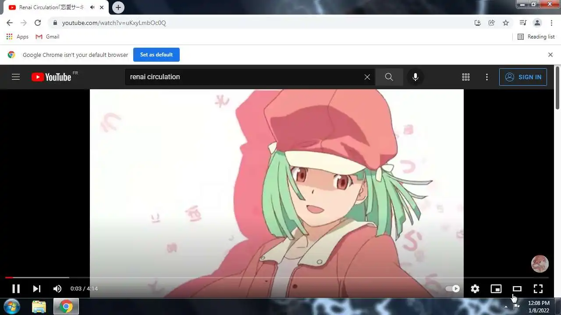
Task: Set Chrome as default browser
Action: coord(156,55)
